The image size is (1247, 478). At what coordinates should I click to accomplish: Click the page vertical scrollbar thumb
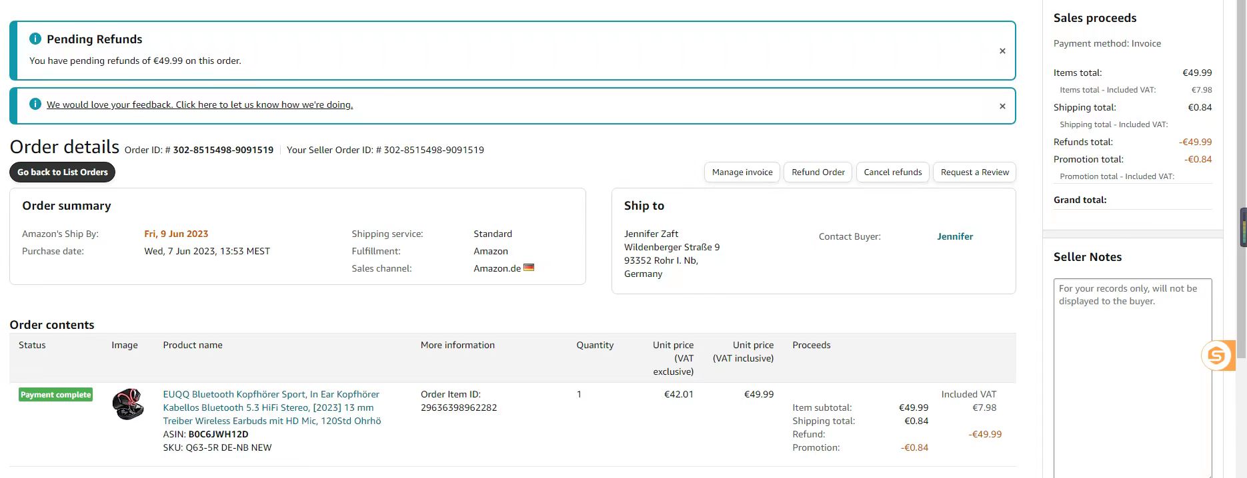click(x=1243, y=227)
